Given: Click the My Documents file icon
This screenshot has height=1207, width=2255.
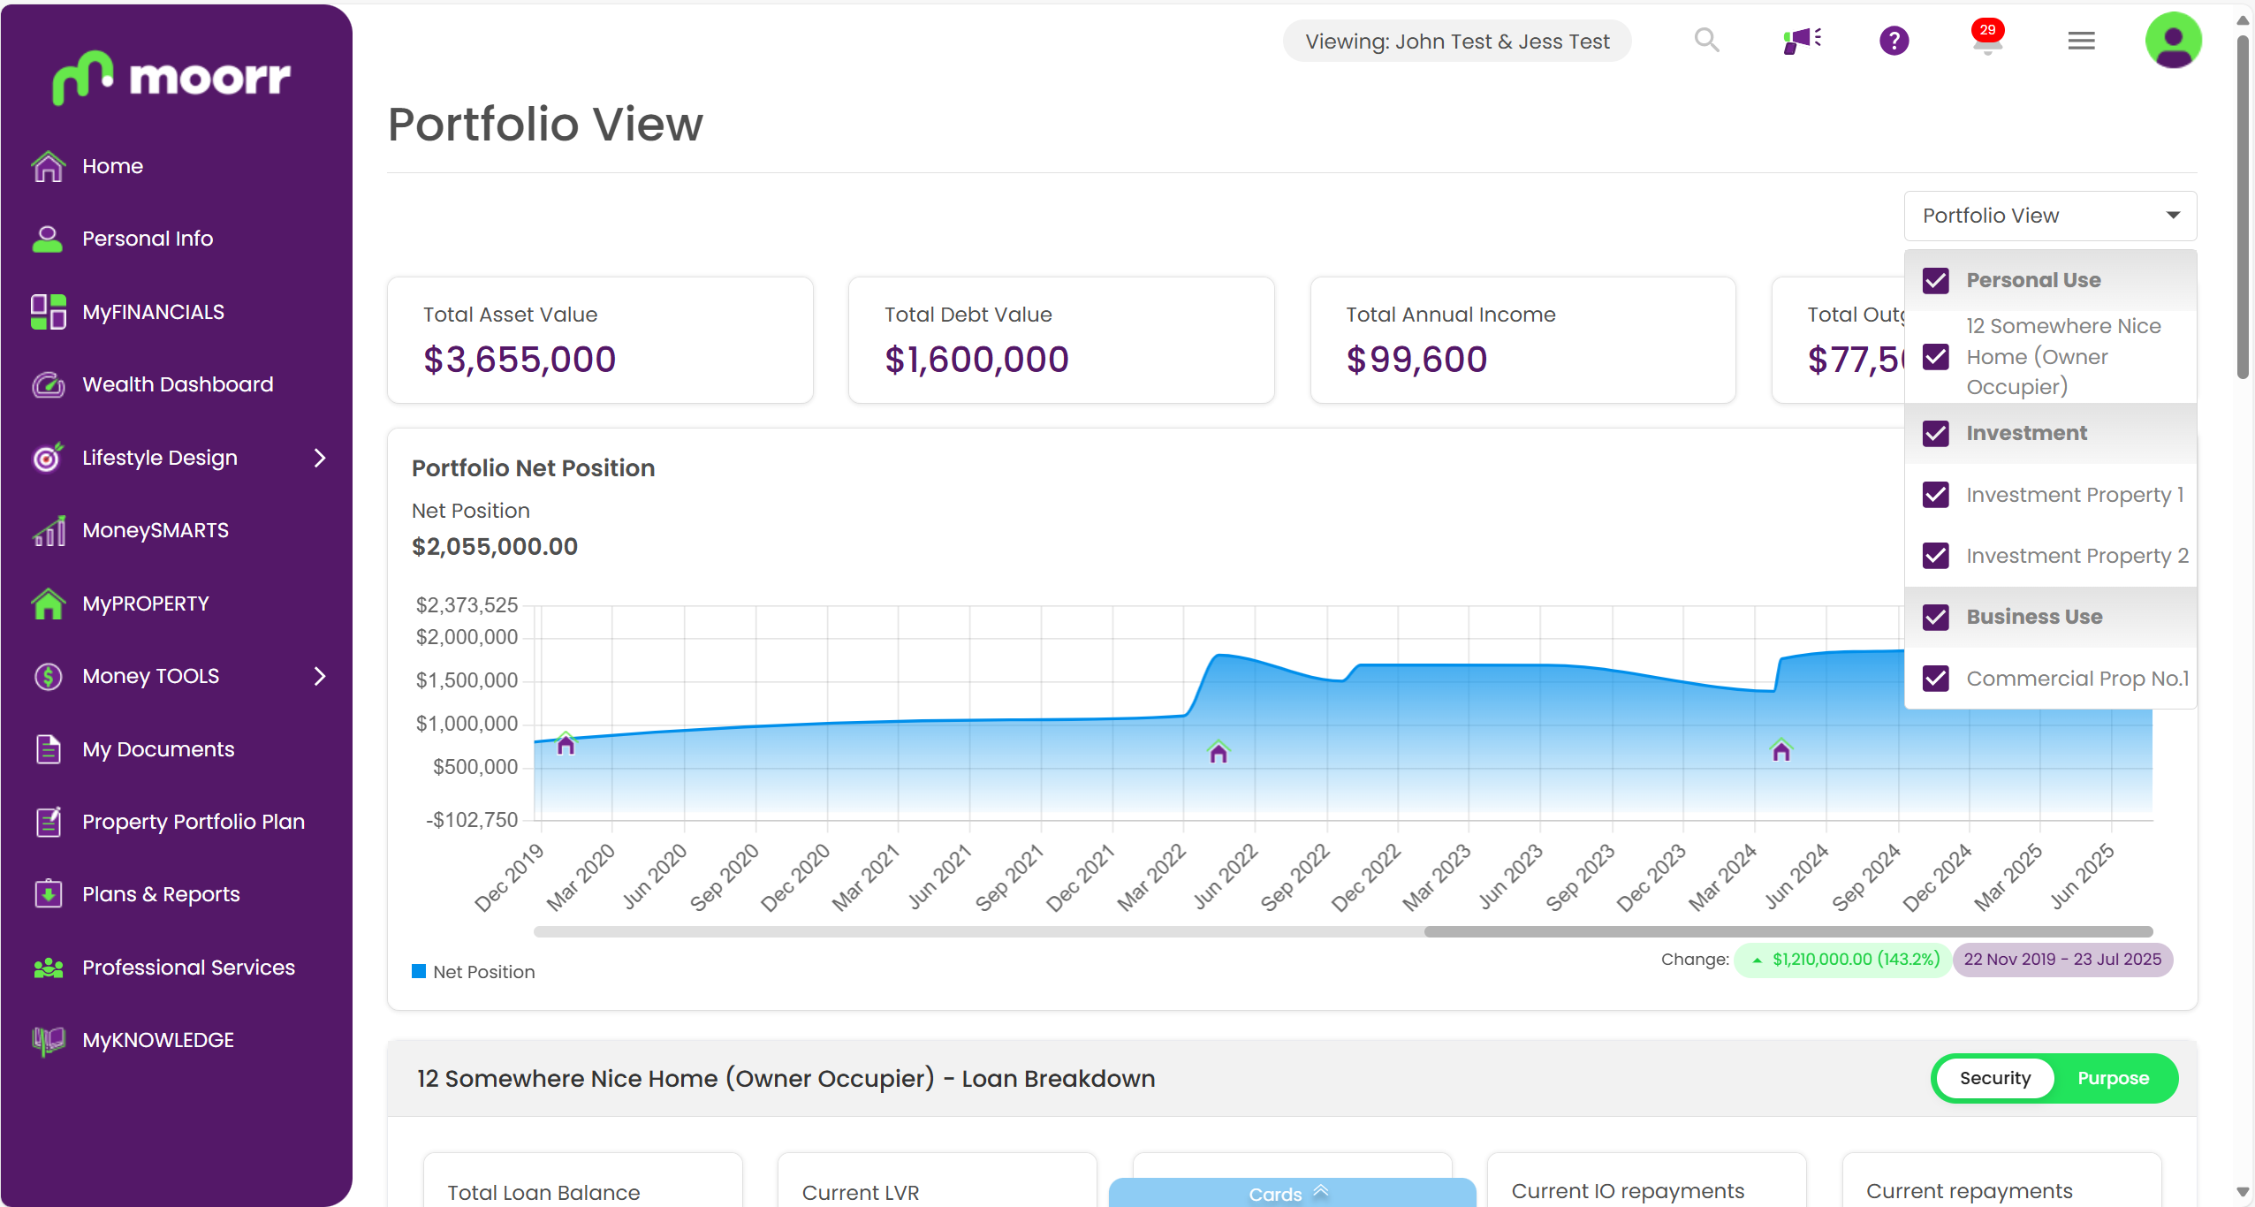Looking at the screenshot, I should [48, 749].
